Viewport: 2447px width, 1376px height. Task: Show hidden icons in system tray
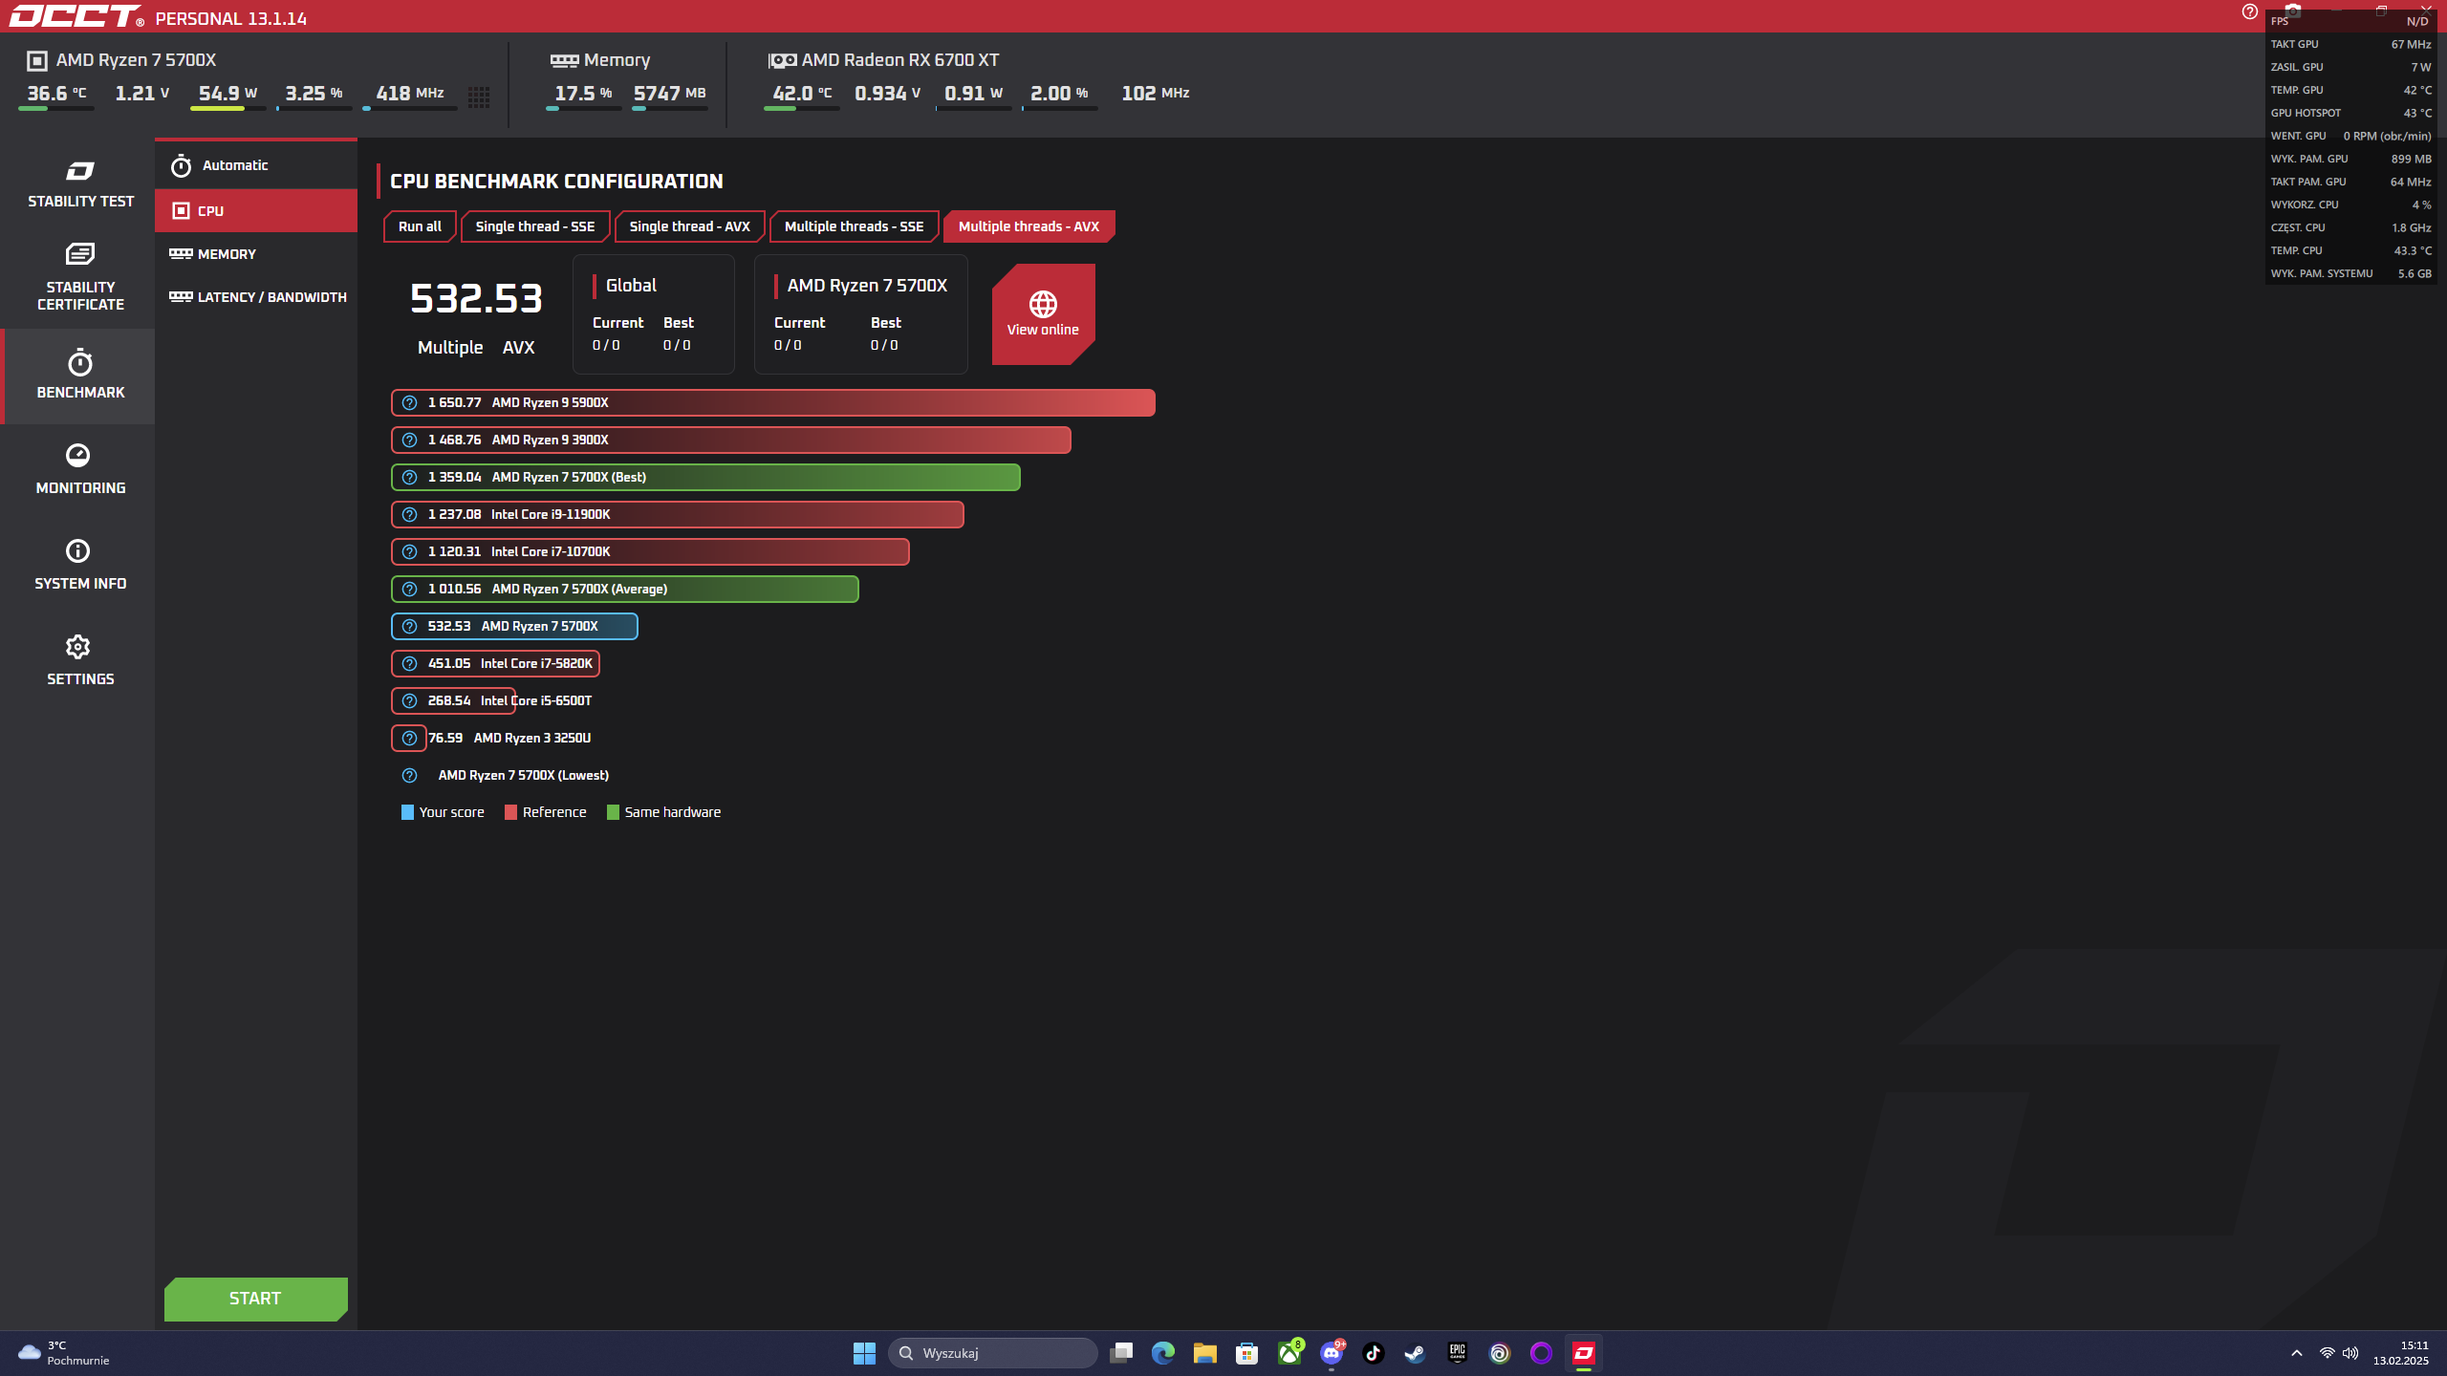2296,1353
